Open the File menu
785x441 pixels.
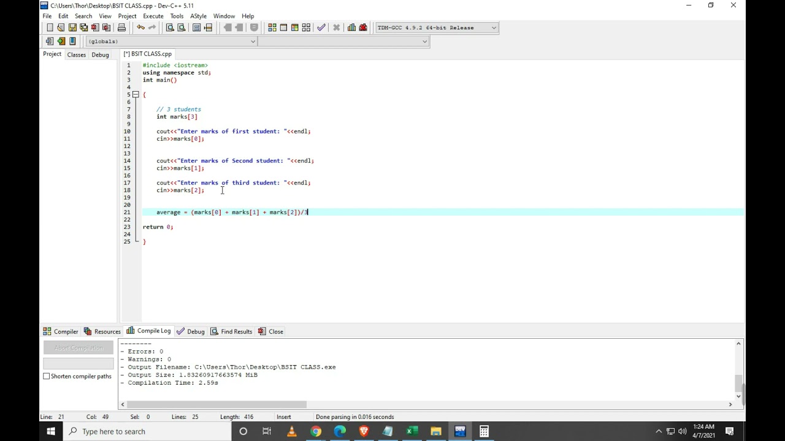tap(47, 16)
